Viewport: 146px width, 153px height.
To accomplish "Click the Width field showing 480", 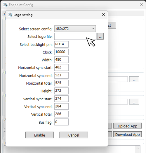I will (61, 60).
